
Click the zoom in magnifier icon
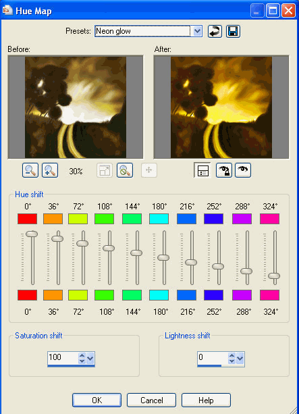click(x=50, y=170)
